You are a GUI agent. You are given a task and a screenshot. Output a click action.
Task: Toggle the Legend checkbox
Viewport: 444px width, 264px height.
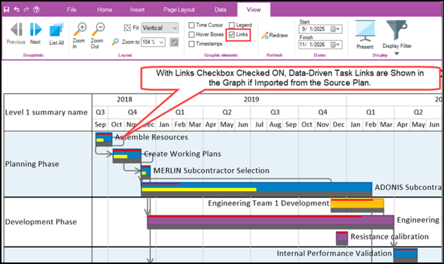231,25
